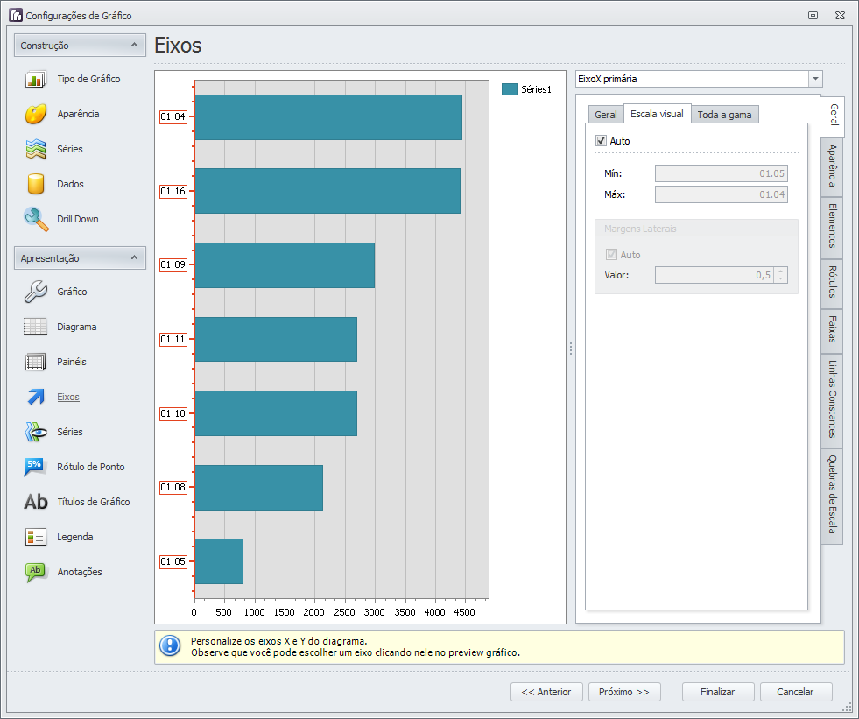The image size is (859, 719).
Task: Open the Títulos de Gráfico Ab icon
Action: coord(36,502)
